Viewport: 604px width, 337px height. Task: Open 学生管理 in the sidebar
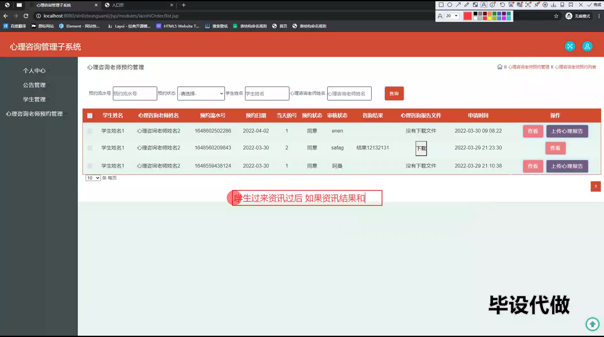(34, 99)
